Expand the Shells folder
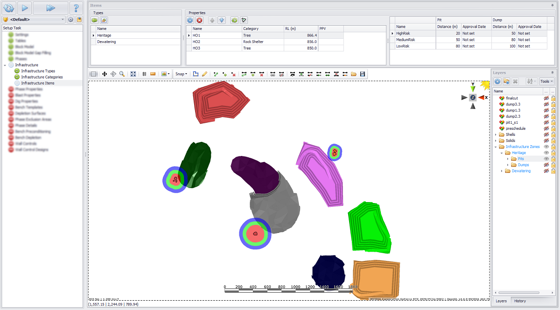Viewport: 560px width, 310px height. click(496, 134)
